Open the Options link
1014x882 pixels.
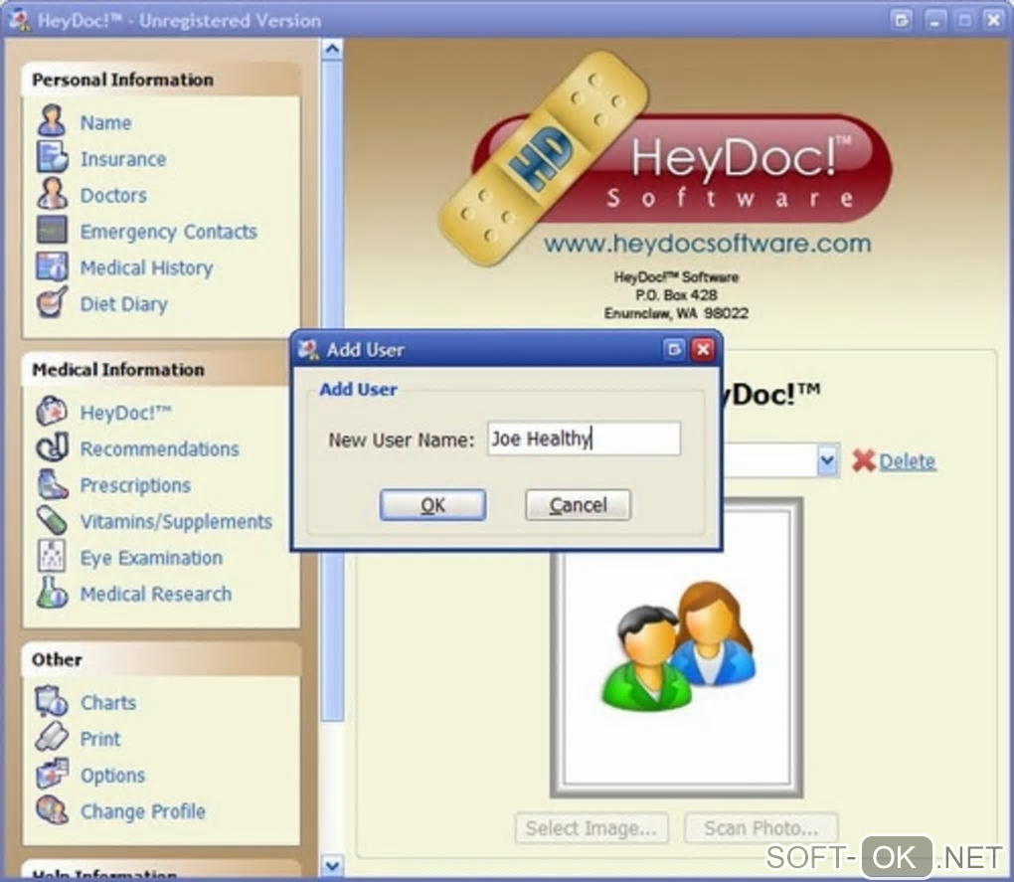112,775
